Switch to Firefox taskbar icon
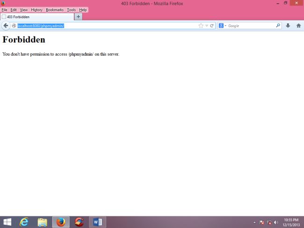Viewport: 304px width, 228px height. 61,222
